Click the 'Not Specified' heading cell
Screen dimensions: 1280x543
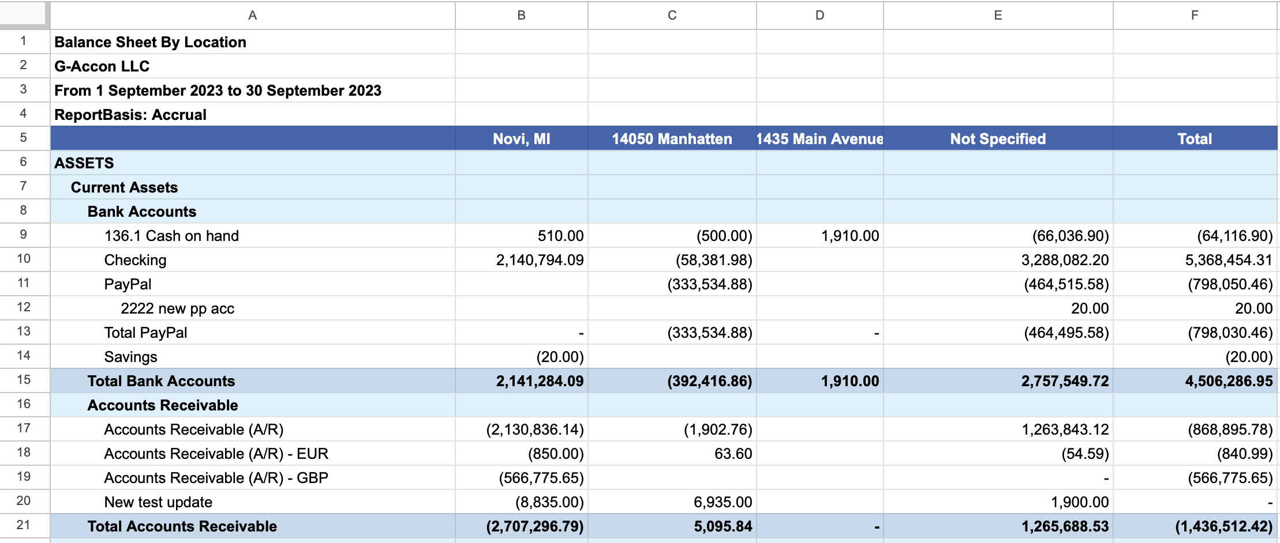tap(998, 139)
